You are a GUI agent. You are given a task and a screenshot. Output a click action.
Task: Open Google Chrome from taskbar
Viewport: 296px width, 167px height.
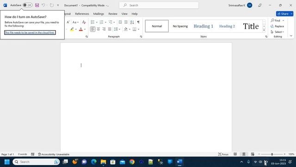point(132,162)
